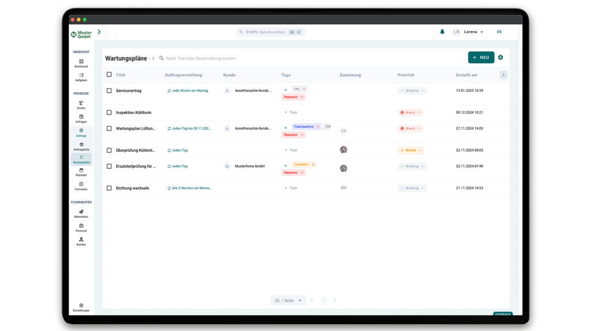Open table settings gear icon
This screenshot has height=331, width=589.
point(500,57)
